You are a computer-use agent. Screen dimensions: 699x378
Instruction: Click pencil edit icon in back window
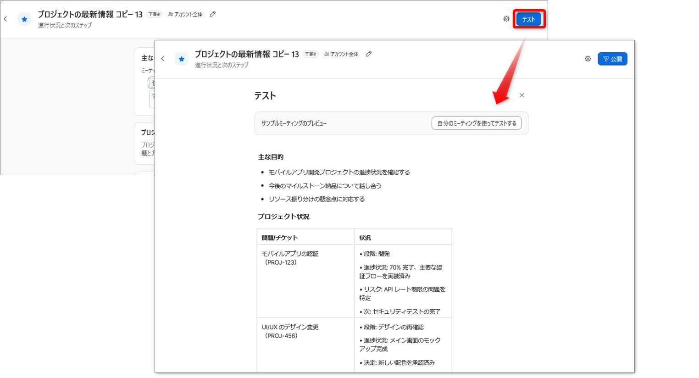(213, 14)
